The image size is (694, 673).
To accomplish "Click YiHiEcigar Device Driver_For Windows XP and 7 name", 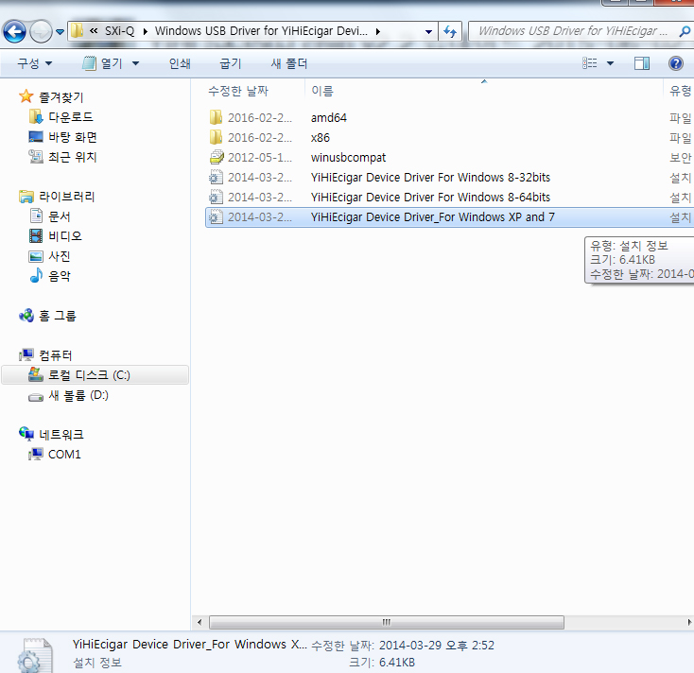I will point(432,217).
